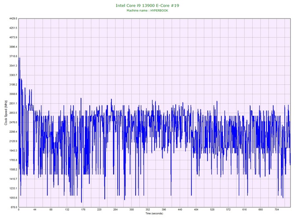The height and width of the screenshot is (221, 295).
Task: Click the 1055.6 y-axis value
Action: click(13, 198)
